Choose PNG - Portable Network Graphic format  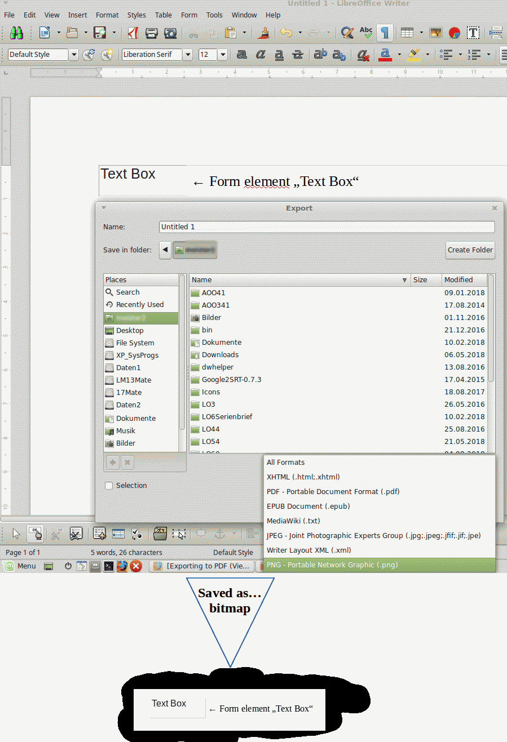380,565
